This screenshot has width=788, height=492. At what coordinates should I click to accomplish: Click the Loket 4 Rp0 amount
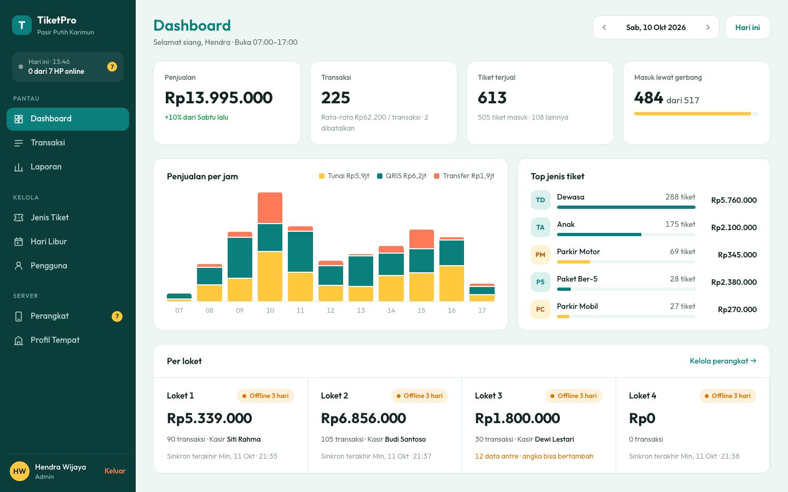(x=642, y=418)
